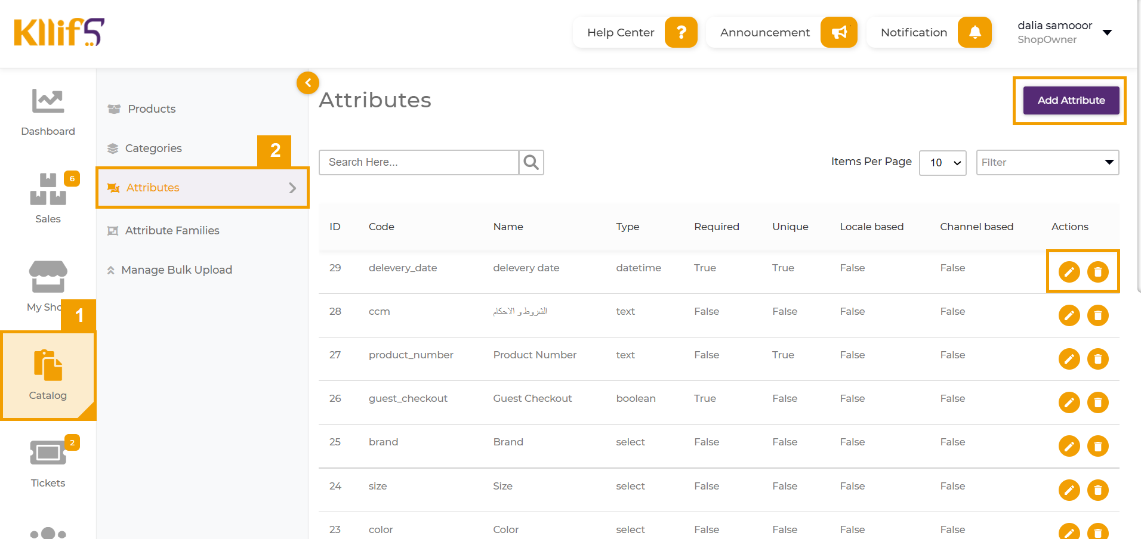
Task: Delete the delevery_date attribute
Action: 1098,272
